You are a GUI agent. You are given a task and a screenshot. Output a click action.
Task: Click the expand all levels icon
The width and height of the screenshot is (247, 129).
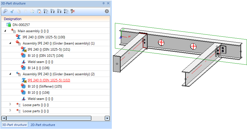coord(66,11)
